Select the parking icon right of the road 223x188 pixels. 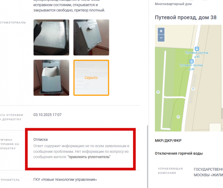193,89
